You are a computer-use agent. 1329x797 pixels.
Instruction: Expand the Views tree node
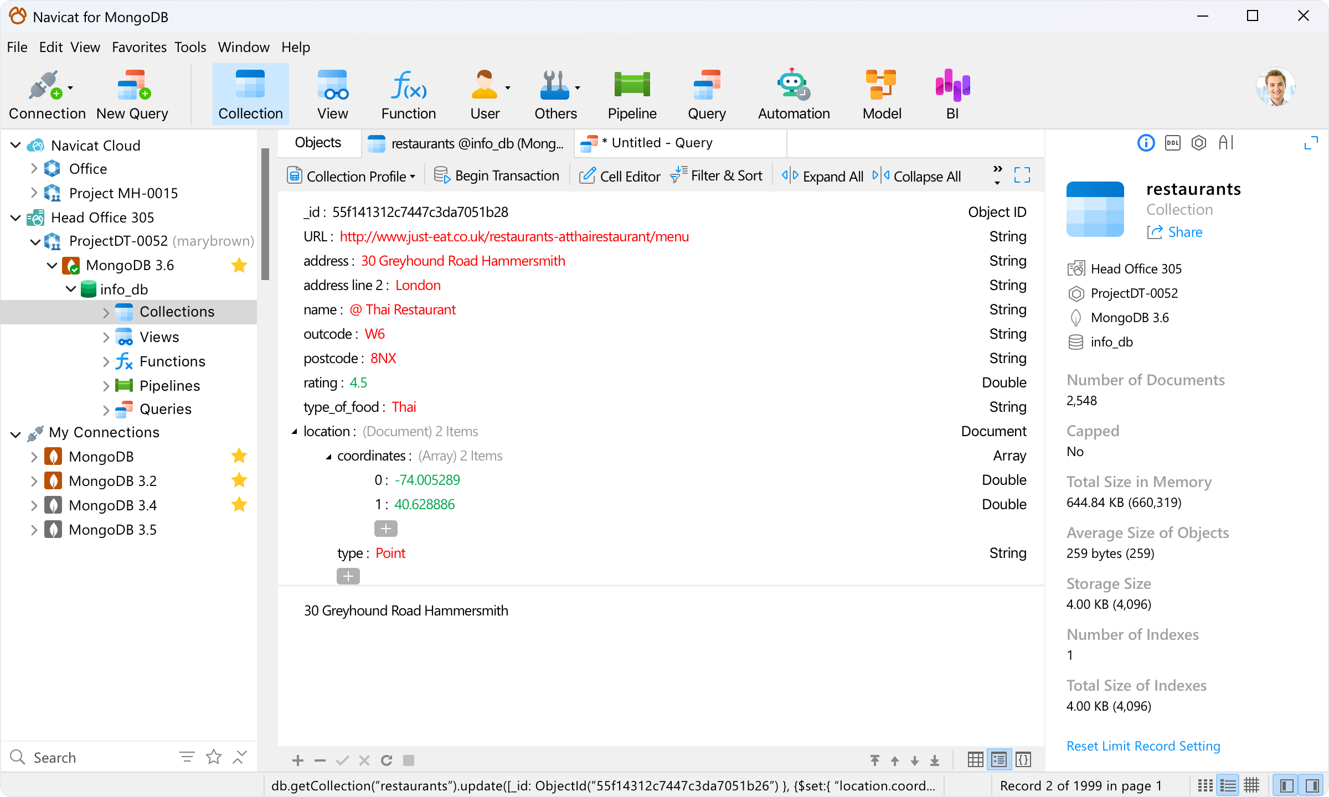pos(106,337)
